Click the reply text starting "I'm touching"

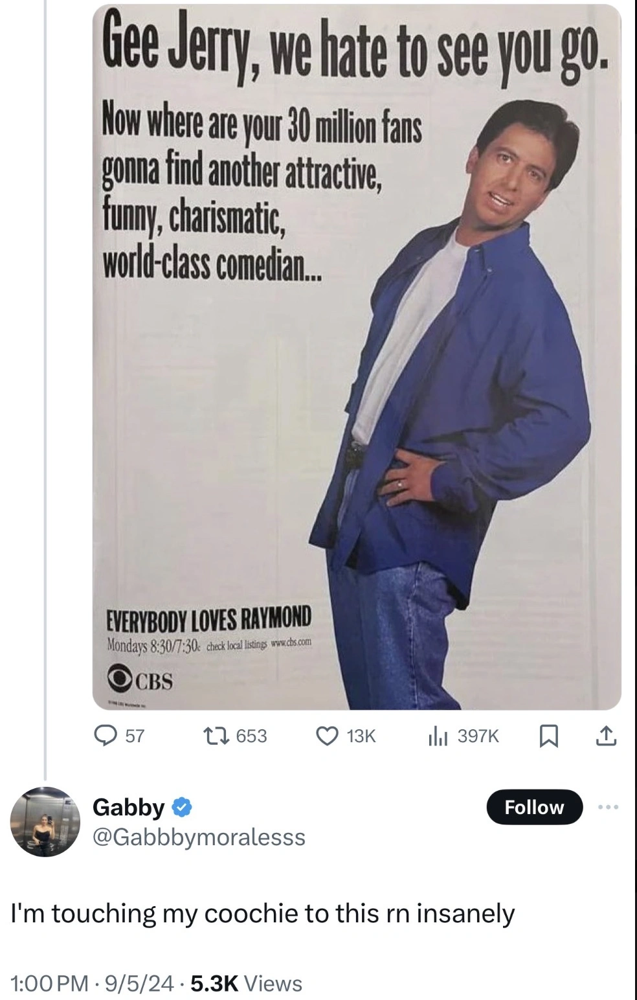click(x=263, y=913)
